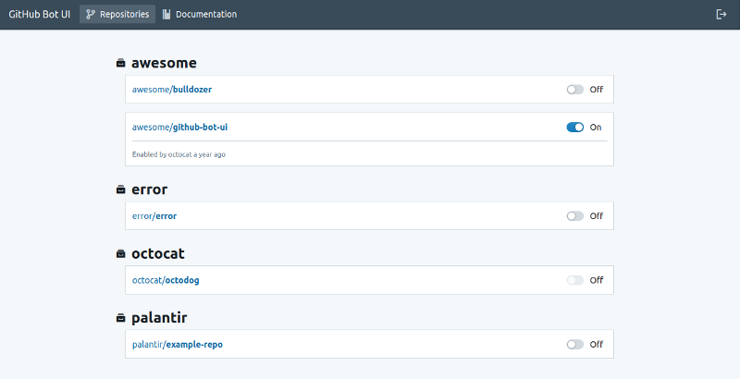Click the octocat organization heading
This screenshot has width=740, height=379.
[x=157, y=253]
